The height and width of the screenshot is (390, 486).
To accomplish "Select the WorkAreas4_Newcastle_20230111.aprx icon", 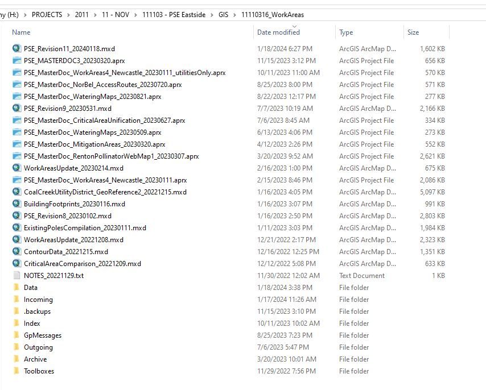I will (17, 180).
